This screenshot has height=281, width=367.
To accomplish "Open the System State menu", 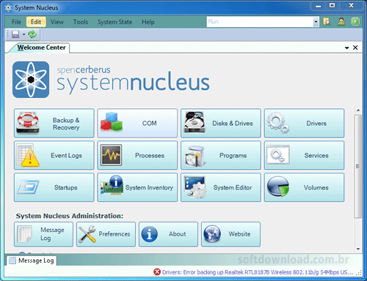I will 115,22.
